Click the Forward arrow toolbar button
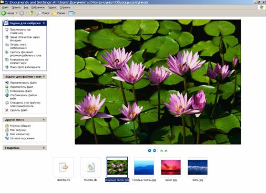The width and height of the screenshot is (266, 194). (x=22, y=13)
